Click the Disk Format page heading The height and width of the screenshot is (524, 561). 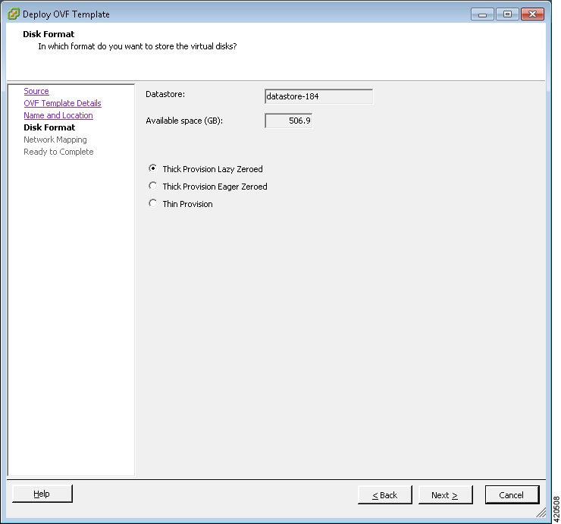click(x=49, y=34)
